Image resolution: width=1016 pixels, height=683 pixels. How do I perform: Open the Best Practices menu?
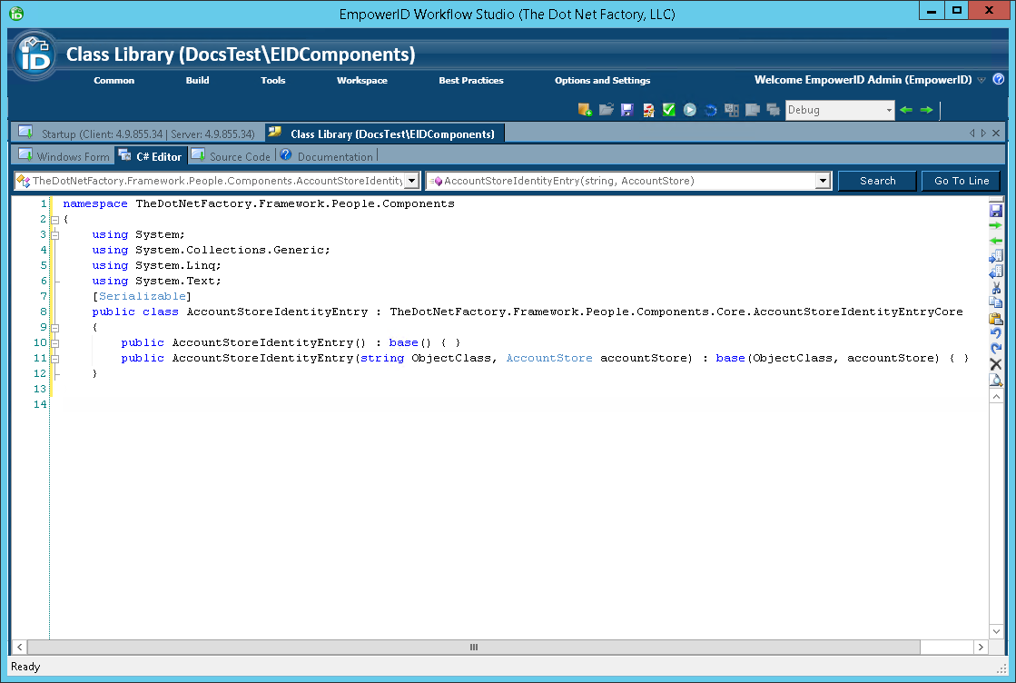(470, 81)
